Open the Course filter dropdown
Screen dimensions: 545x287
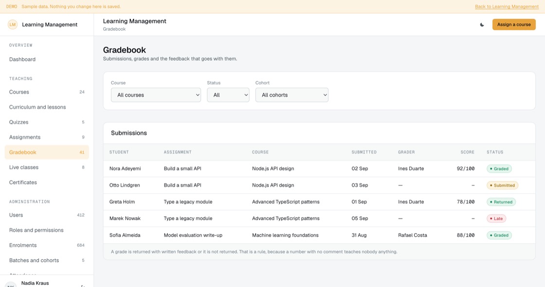coord(156,95)
